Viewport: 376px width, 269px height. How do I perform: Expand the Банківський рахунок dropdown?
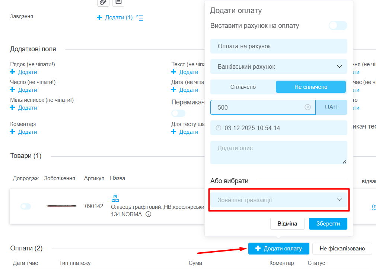coord(278,67)
